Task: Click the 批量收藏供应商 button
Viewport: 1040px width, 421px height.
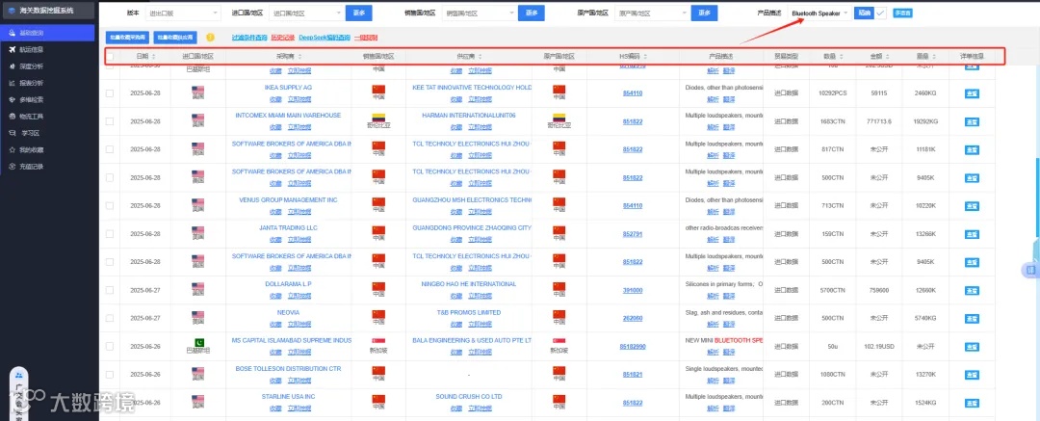Action: (174, 38)
